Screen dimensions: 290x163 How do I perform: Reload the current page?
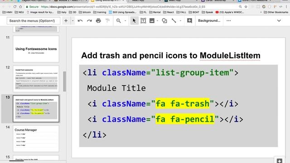coord(15,7)
